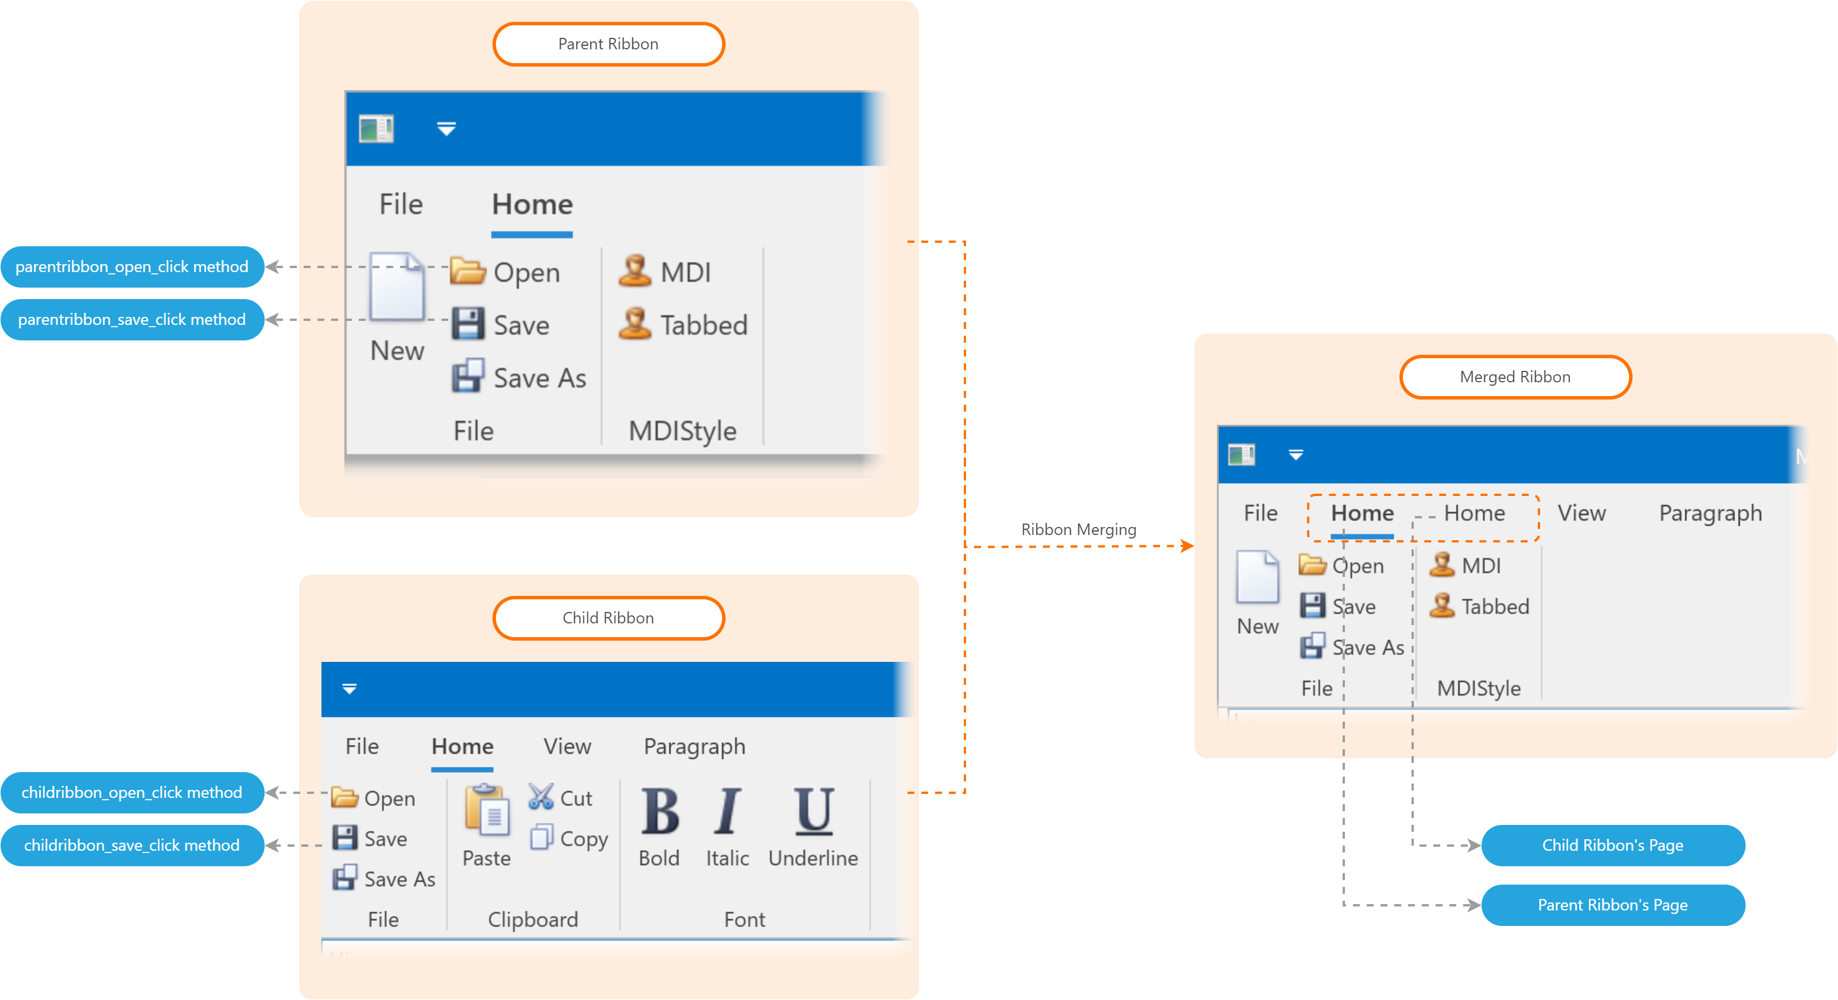Click the Child Ribbon's Page label
The width and height of the screenshot is (1838, 1000).
(x=1612, y=845)
